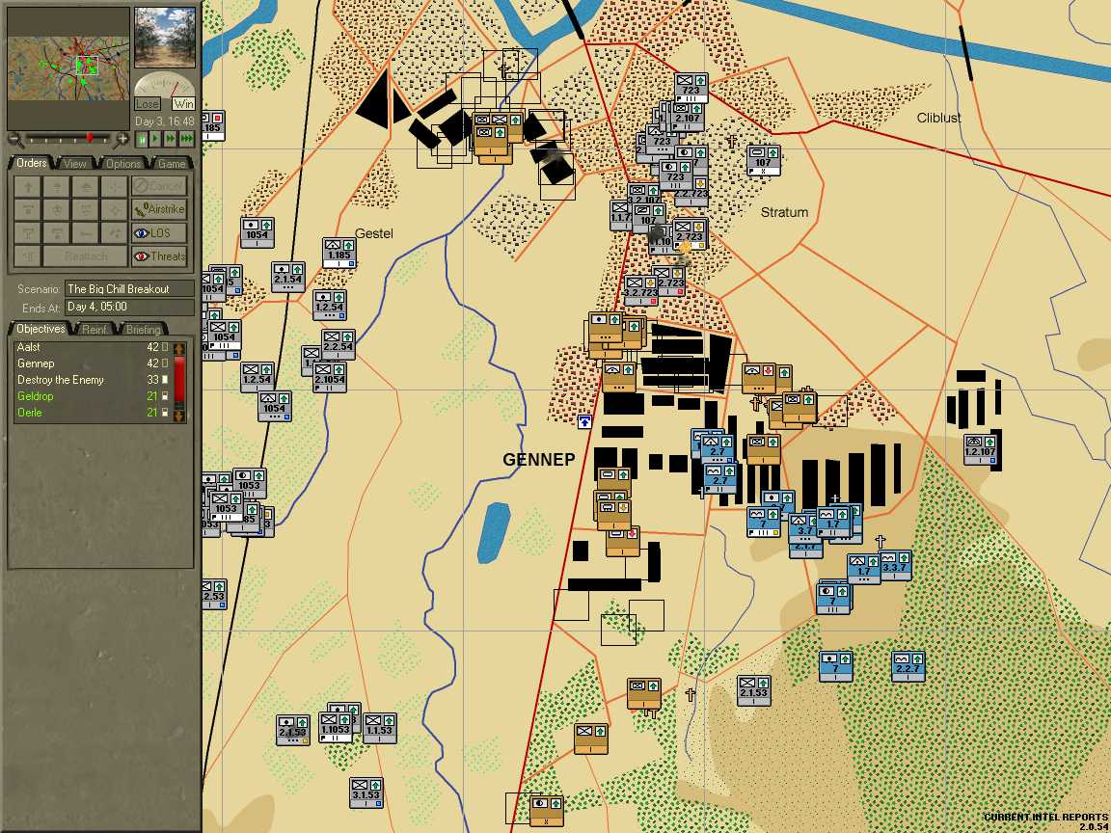
Task: Select unit 1.185 near Gestel
Action: click(339, 253)
